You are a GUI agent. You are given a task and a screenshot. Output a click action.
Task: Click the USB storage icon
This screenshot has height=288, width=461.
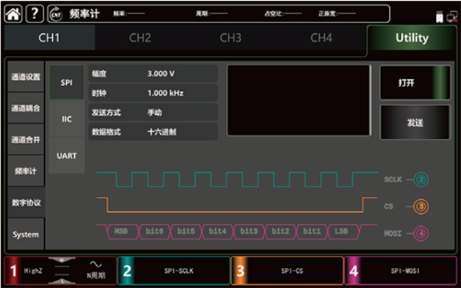[440, 17]
